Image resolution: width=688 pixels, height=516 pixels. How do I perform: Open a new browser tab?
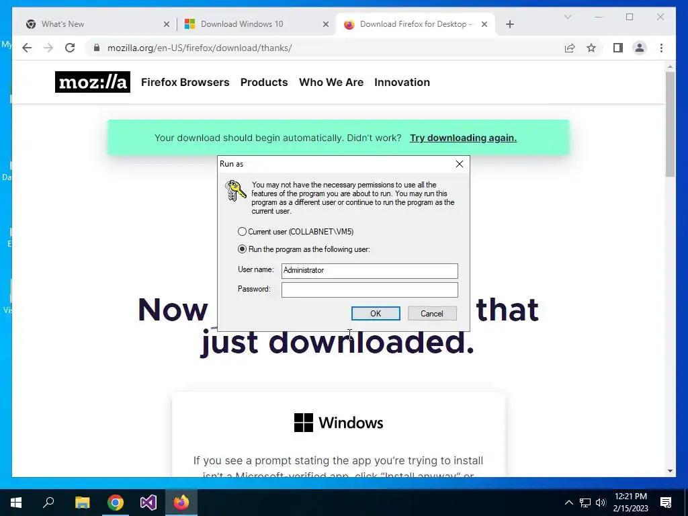[509, 24]
